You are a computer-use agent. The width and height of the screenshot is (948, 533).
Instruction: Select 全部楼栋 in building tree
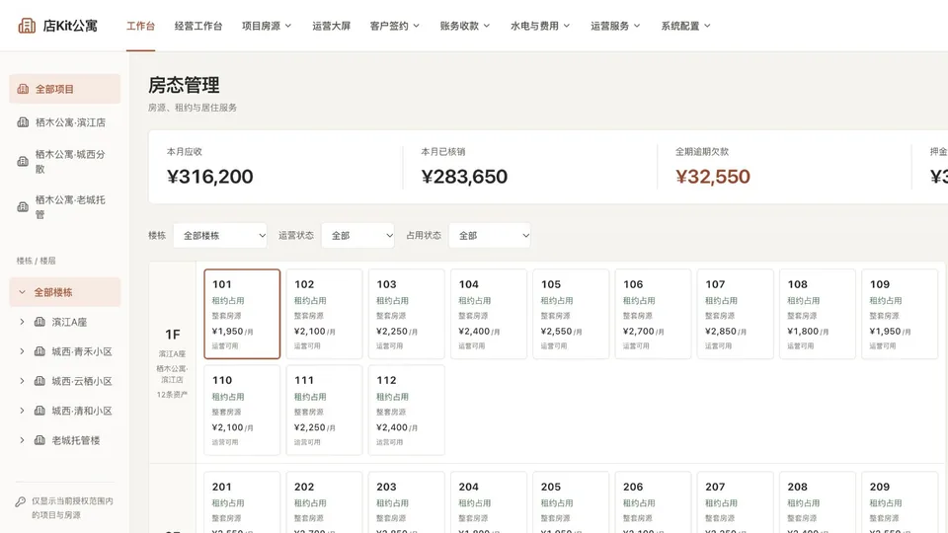[65, 292]
